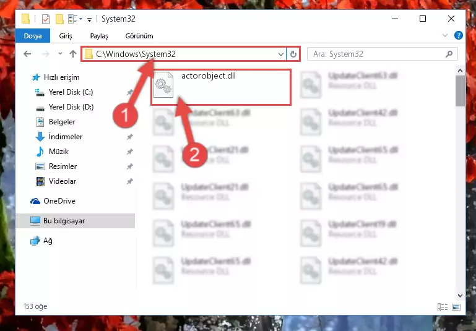Image resolution: width=476 pixels, height=331 pixels.
Task: Open the Videolar folder shortcut
Action: click(56, 181)
